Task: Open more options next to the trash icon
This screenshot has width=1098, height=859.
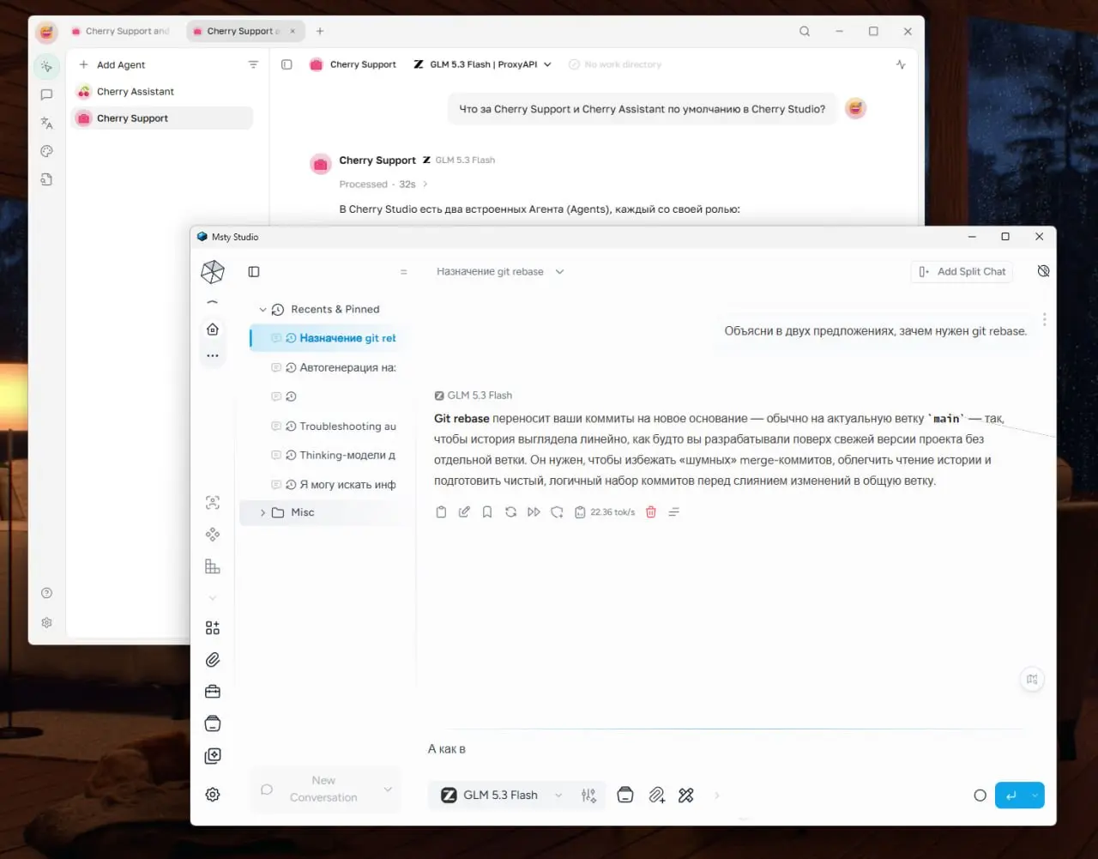Action: coord(674,512)
